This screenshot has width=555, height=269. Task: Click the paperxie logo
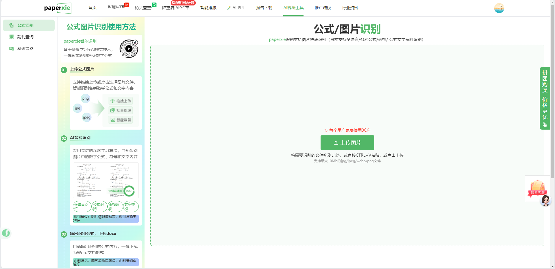(x=58, y=8)
